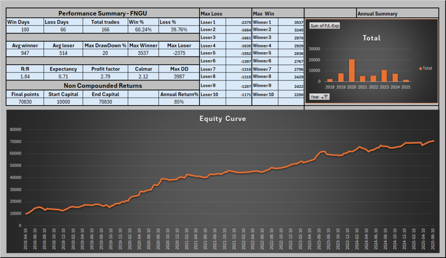Select the Win Days header cell
This screenshot has width=446, height=258.
point(25,22)
